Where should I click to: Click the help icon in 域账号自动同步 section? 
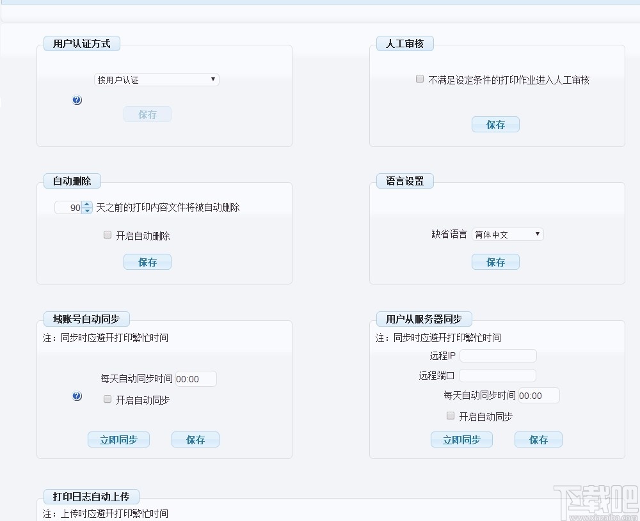[x=77, y=396]
